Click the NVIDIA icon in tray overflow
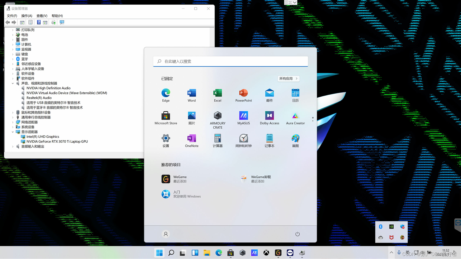461x259 pixels. tap(391, 227)
